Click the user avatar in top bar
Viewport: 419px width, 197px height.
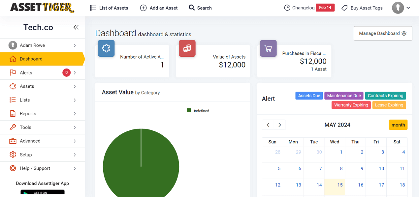[398, 8]
